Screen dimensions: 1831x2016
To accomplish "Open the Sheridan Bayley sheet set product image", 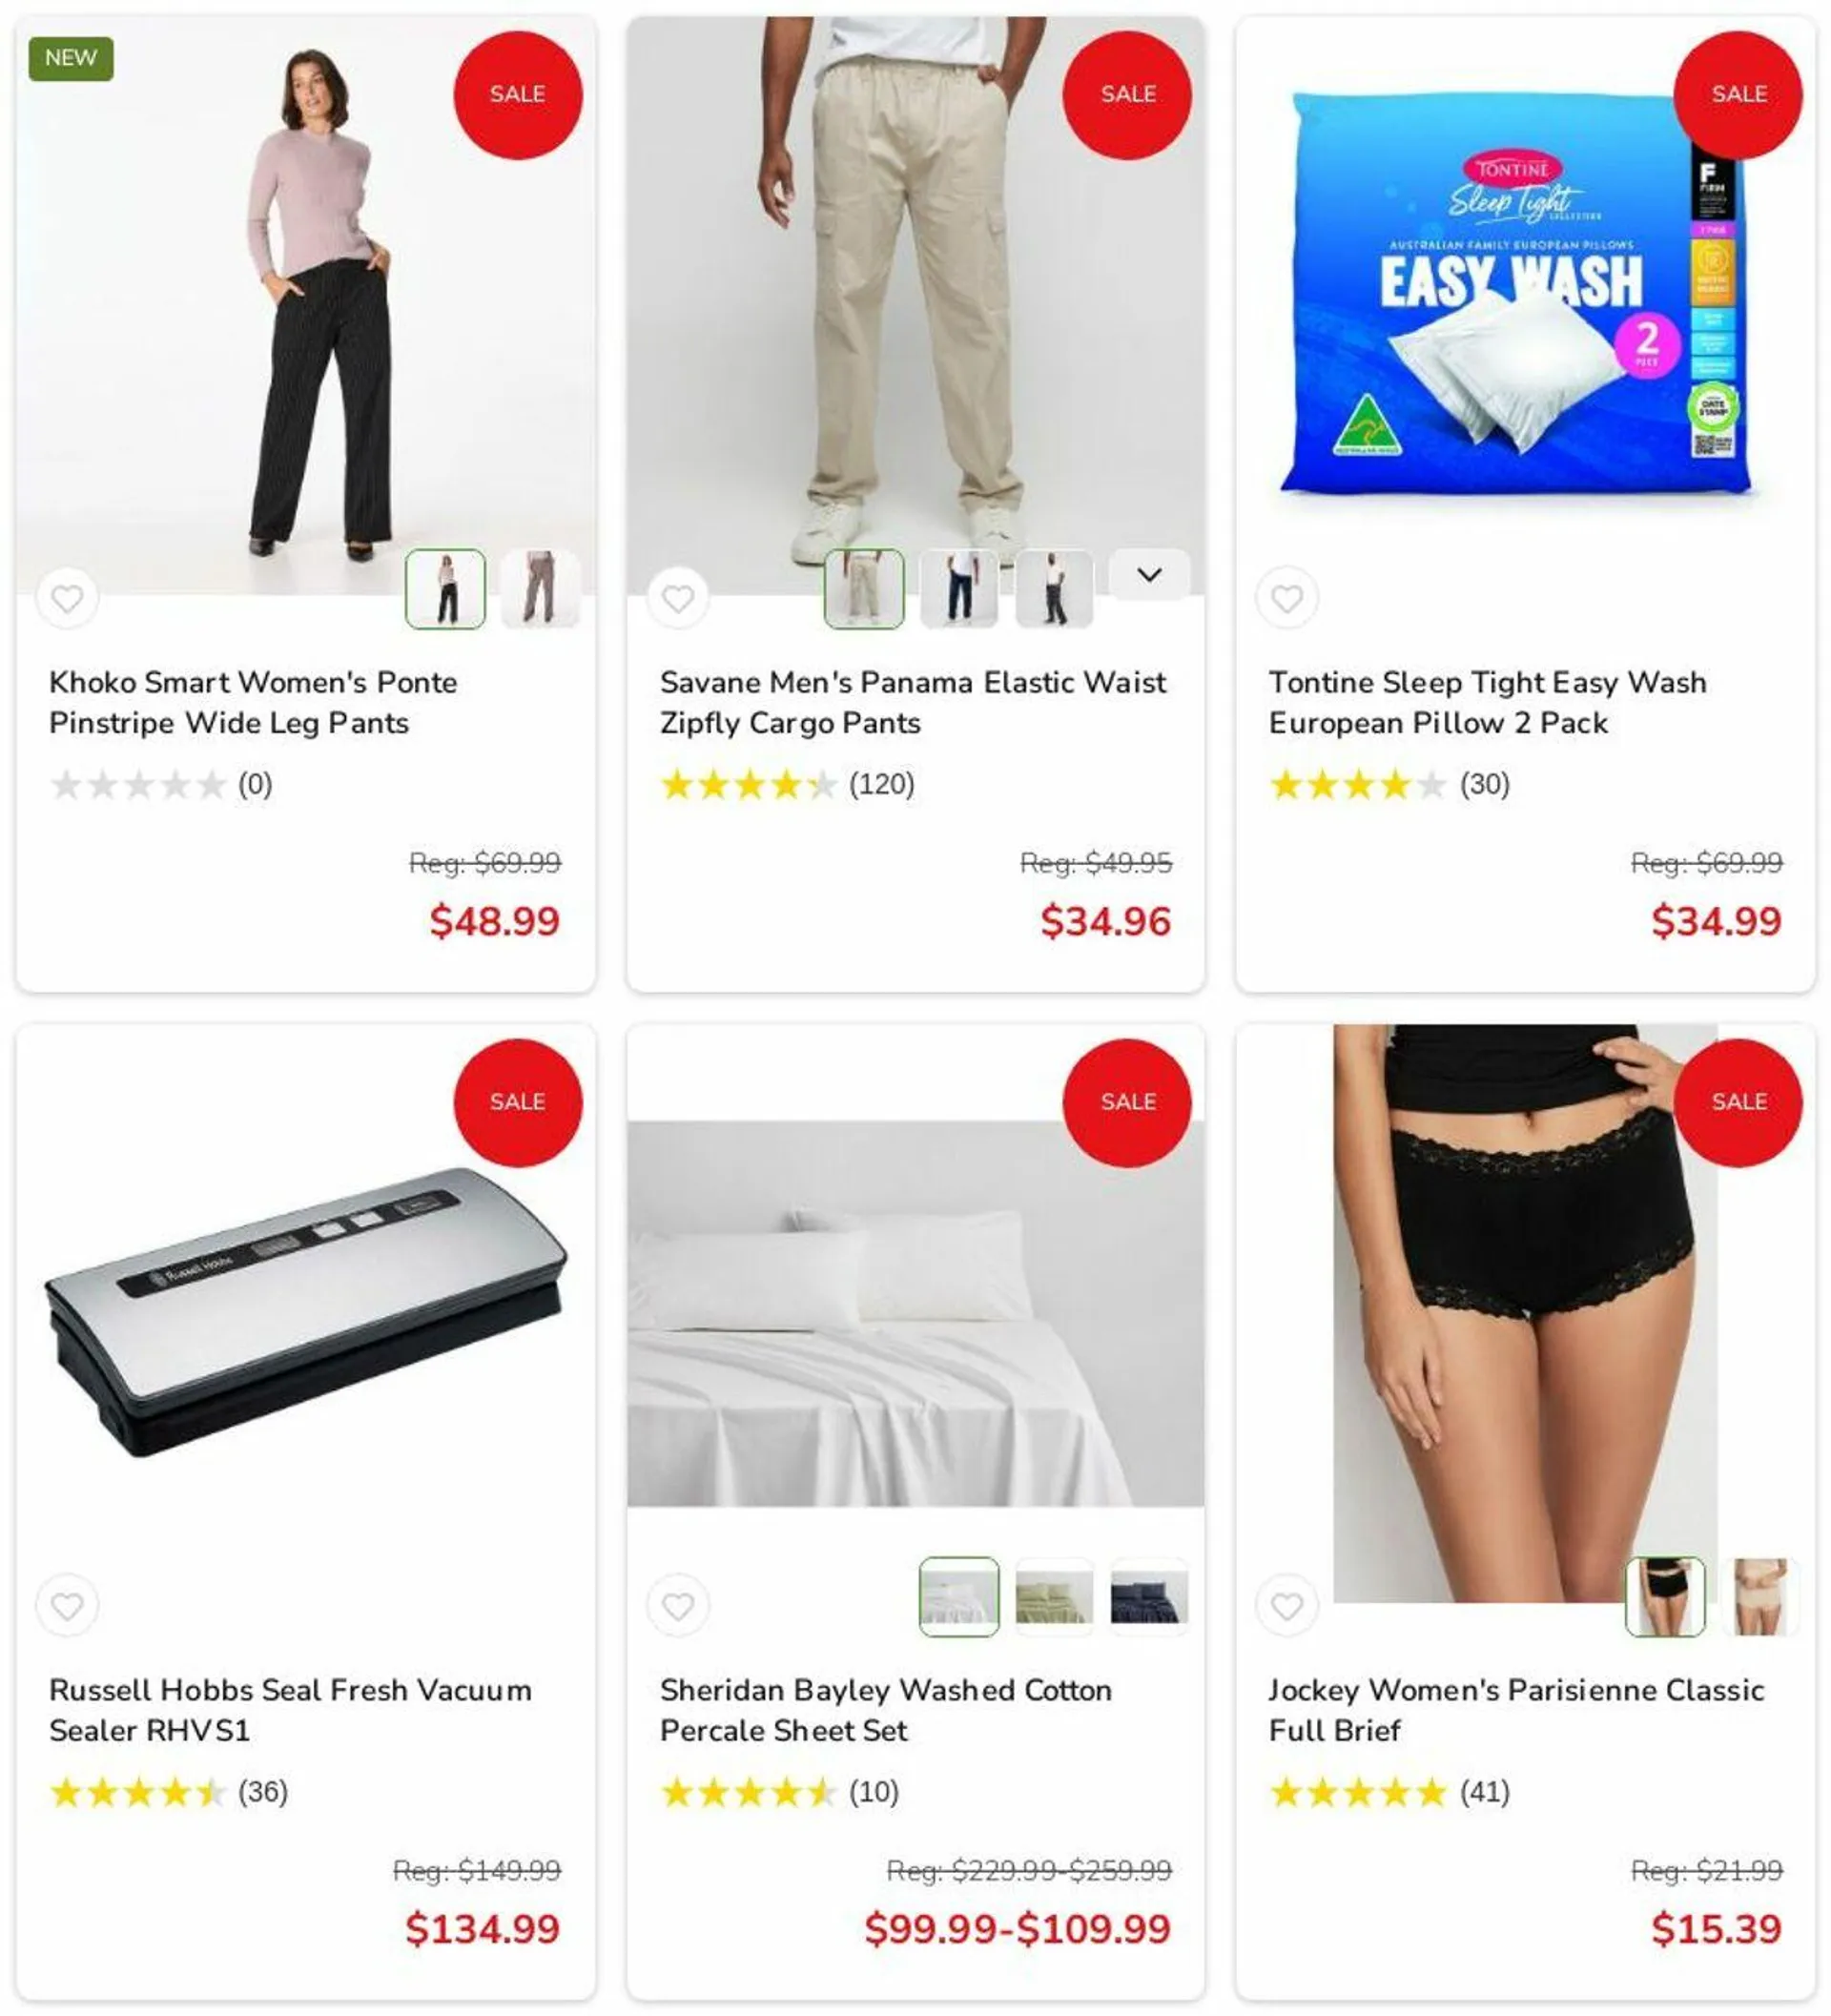I will (x=915, y=1314).
